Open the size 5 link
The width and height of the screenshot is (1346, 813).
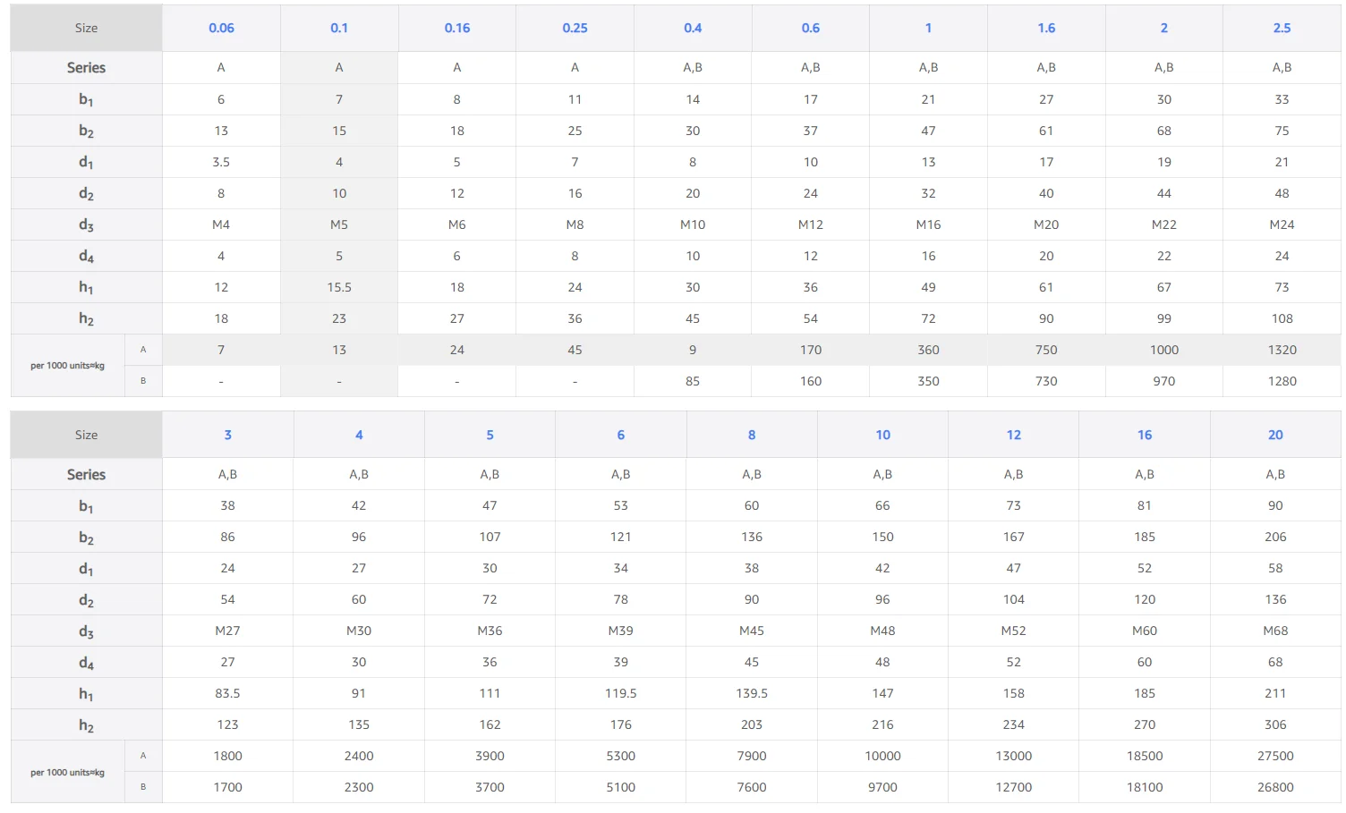[490, 435]
